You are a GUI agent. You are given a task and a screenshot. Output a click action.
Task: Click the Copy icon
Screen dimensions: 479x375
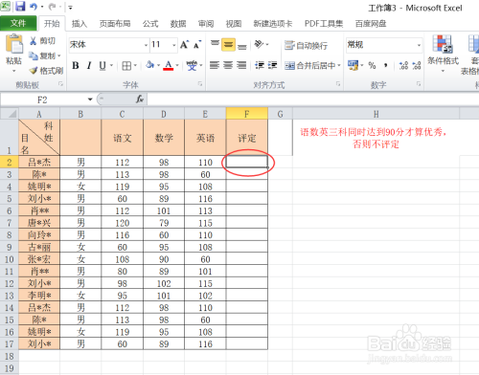33,55
